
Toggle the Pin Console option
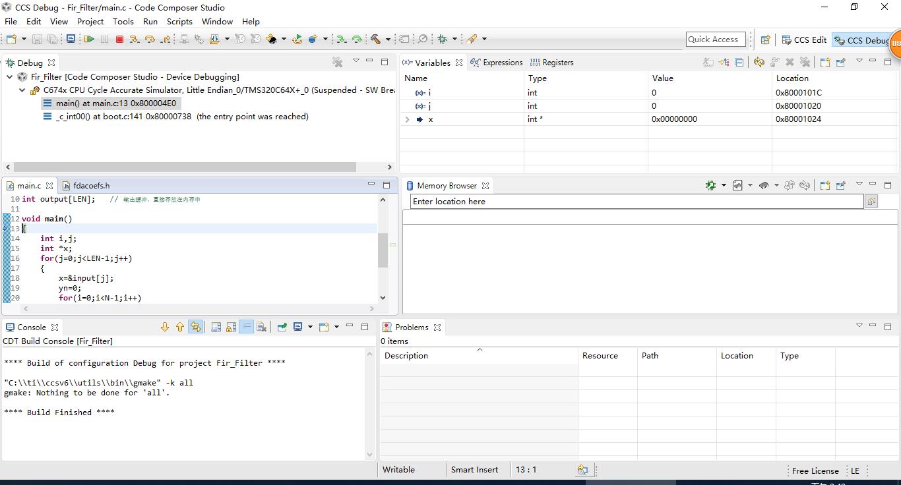(284, 327)
